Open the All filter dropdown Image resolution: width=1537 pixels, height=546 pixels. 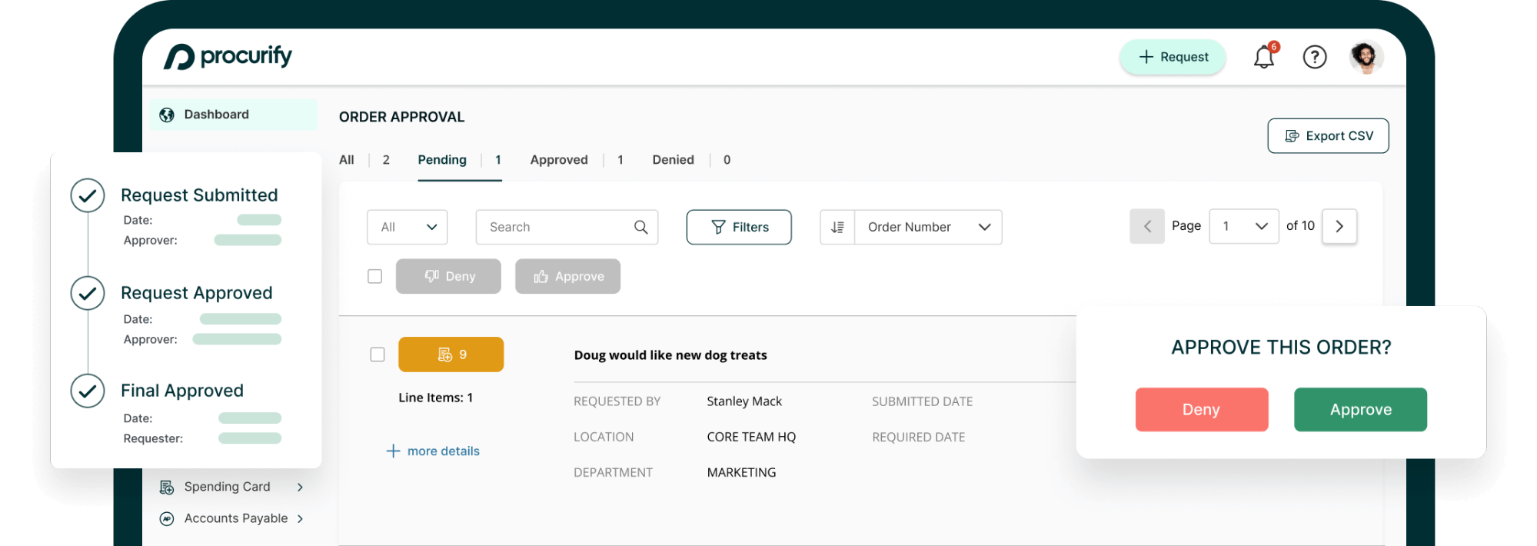tap(407, 228)
